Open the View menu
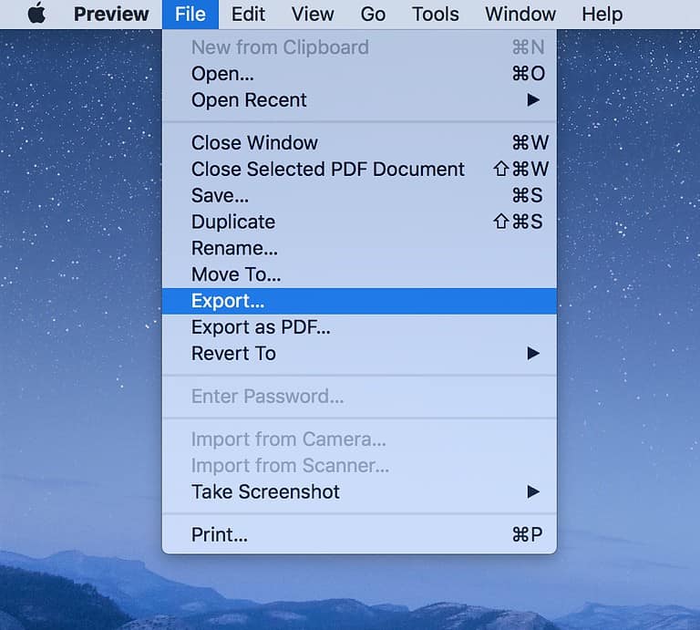Image resolution: width=700 pixels, height=630 pixels. (x=313, y=15)
